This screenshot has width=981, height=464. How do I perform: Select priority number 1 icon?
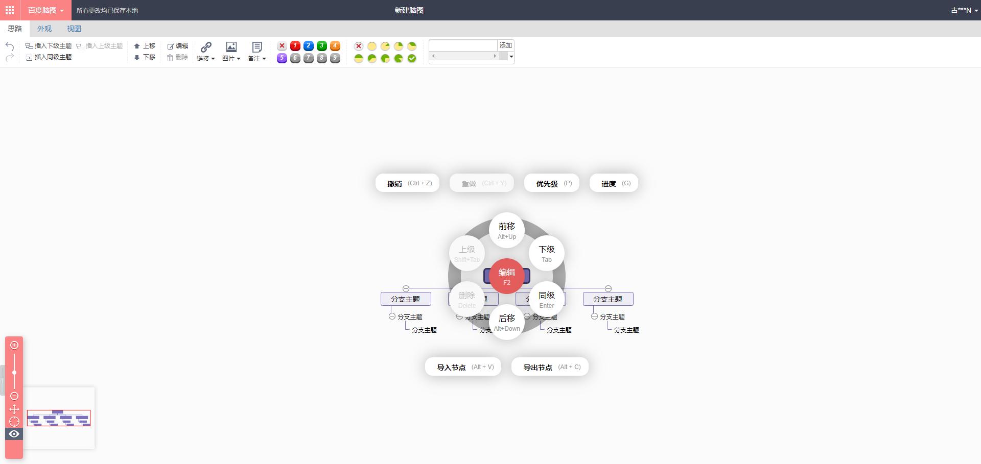(295, 46)
